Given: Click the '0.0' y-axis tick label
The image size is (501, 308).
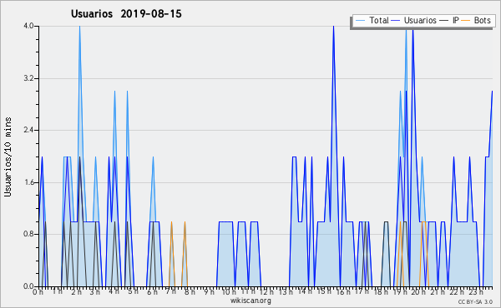Looking at the screenshot, I should (x=28, y=286).
